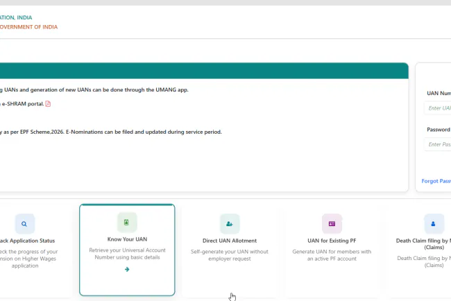
Task: Click the text 'Self-generate your UAN without employer request'
Action: pos(230,255)
